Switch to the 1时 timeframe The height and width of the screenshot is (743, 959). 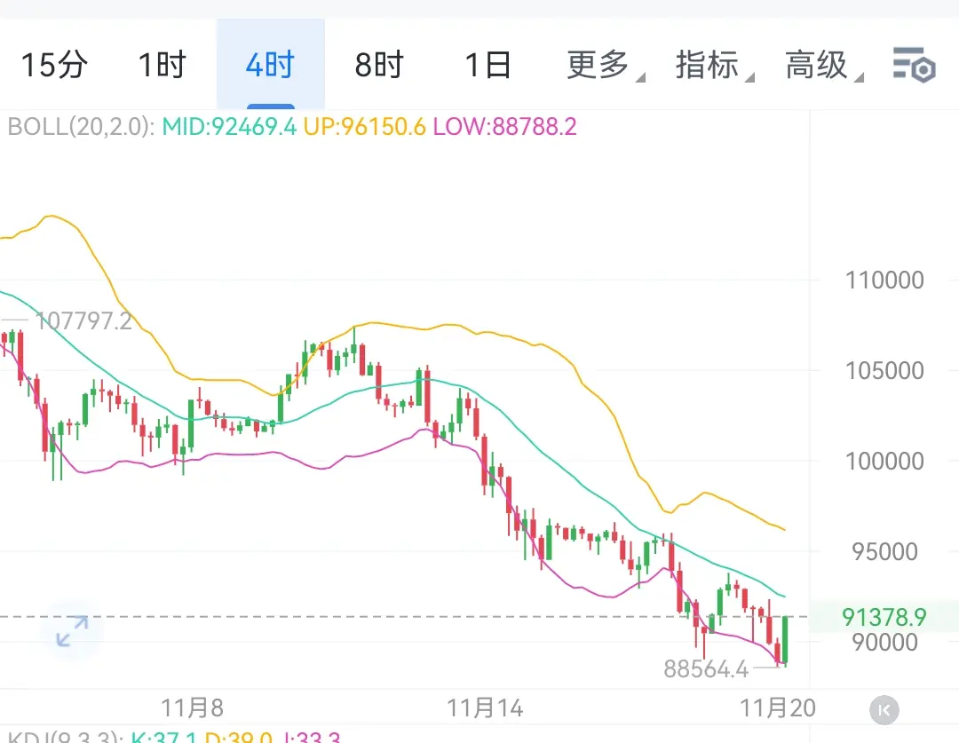coord(162,64)
